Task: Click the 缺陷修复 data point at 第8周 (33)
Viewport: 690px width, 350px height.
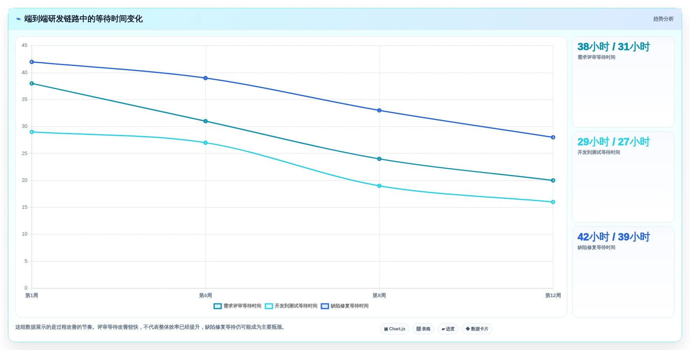Action: pyautogui.click(x=379, y=110)
